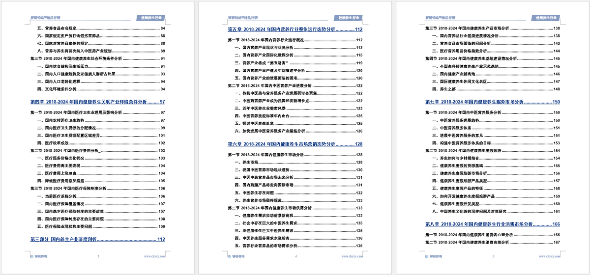This screenshot has height=275, width=590.
Task: Select the 四、文化环境条件分析 entry
Action: pyautogui.click(x=101, y=89)
